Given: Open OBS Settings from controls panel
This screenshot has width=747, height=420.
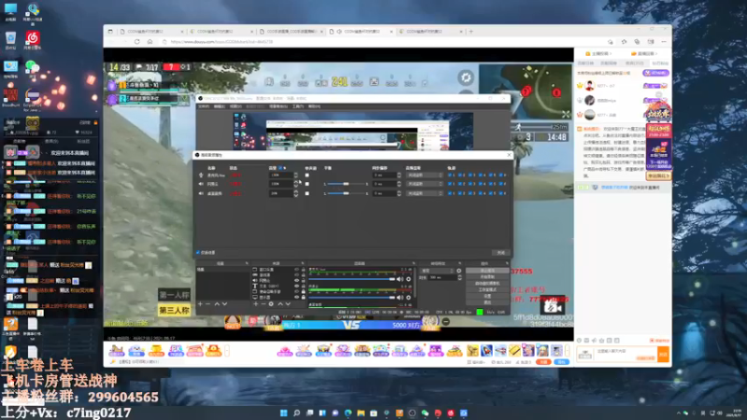Looking at the screenshot, I should pyautogui.click(x=486, y=296).
